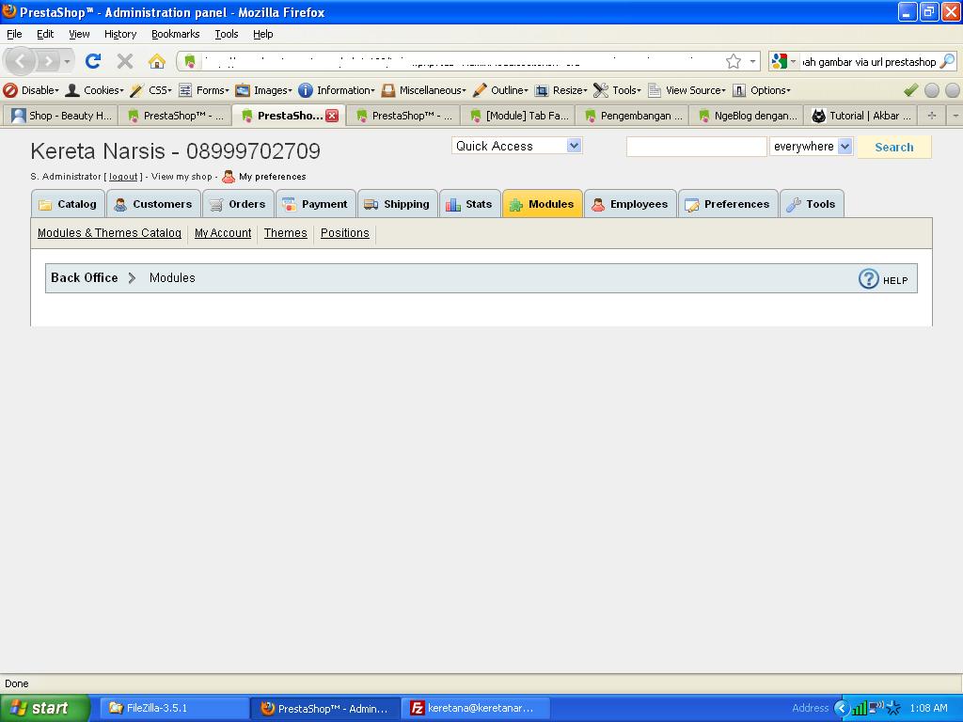Viewport: 963px width, 722px height.
Task: Click the HELP question mark icon
Action: point(868,278)
